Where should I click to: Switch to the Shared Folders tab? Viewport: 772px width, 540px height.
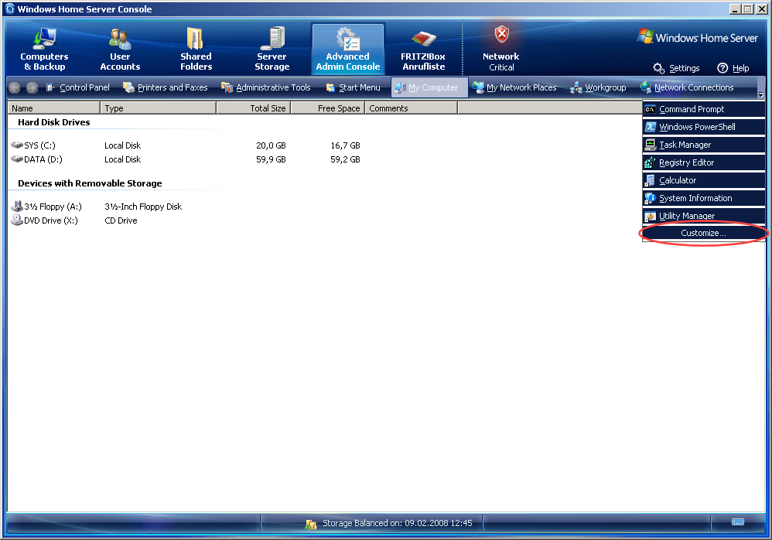[196, 50]
